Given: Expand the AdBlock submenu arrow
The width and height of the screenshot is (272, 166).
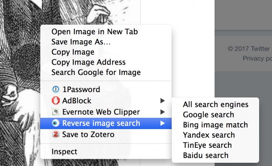Looking at the screenshot, I should coord(162,101).
